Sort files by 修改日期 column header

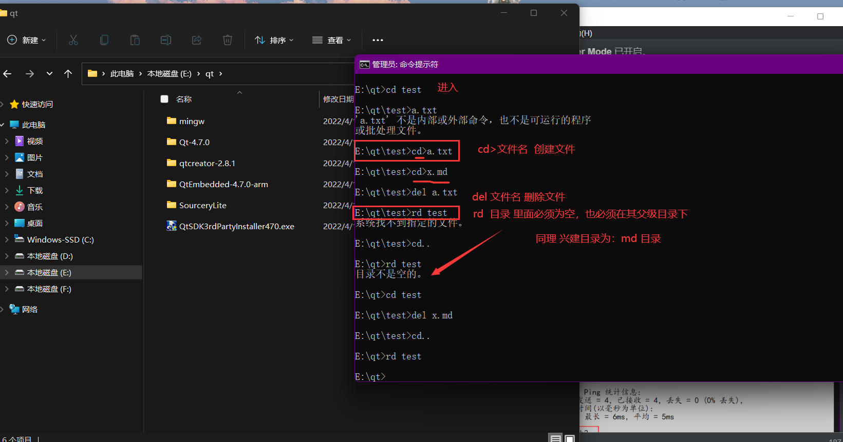[x=338, y=99]
